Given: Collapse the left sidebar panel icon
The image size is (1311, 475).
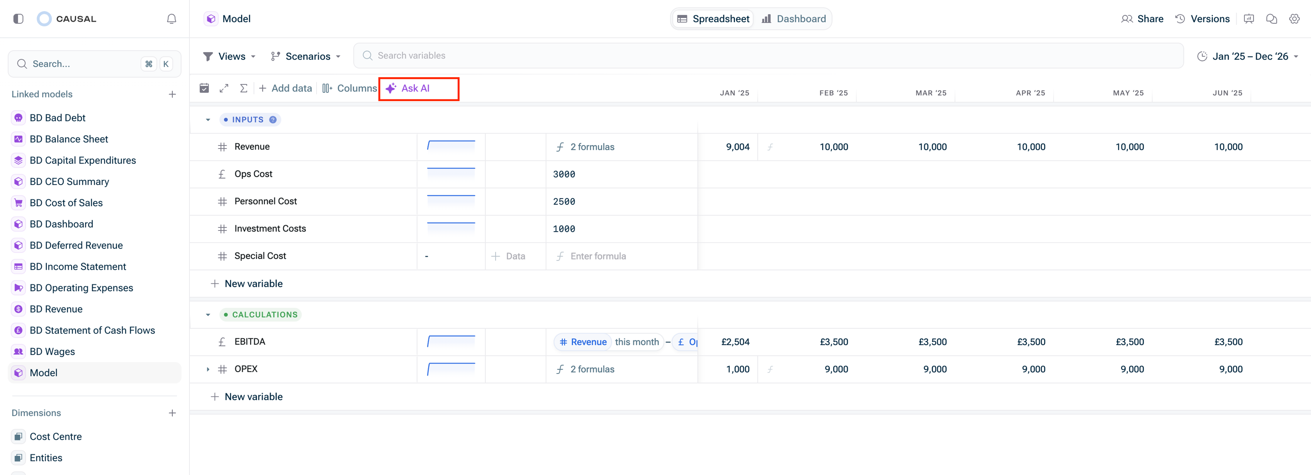Looking at the screenshot, I should 18,19.
